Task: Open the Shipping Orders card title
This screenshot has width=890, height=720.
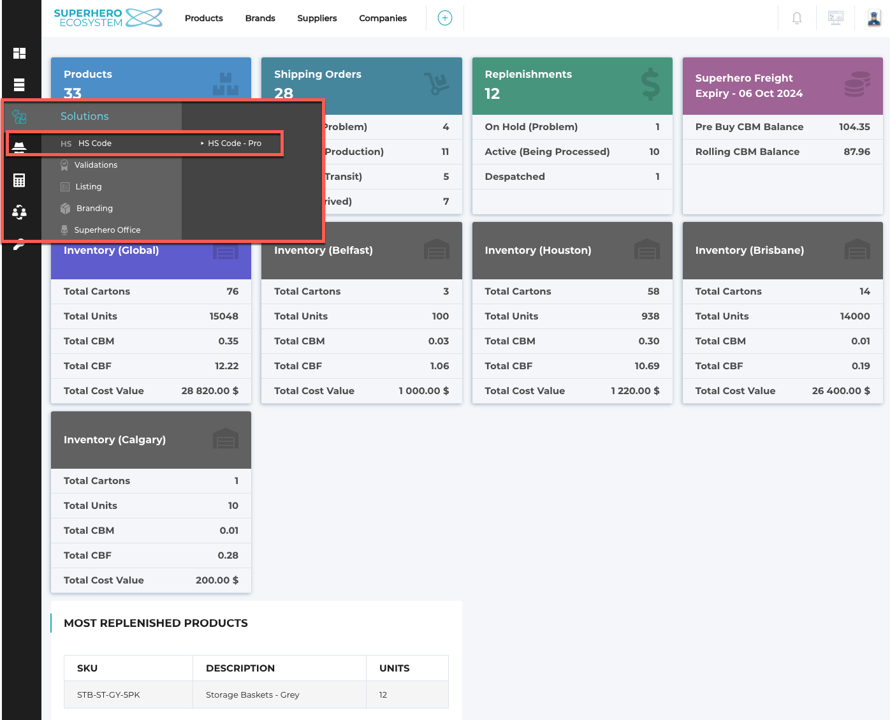Action: 317,74
